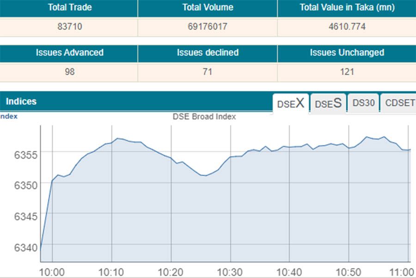This screenshot has width=416, height=278.
Task: Click the 10:30 time axis label
Action: (230, 272)
